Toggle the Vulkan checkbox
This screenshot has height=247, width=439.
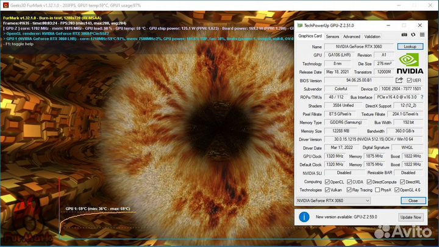tap(327, 190)
